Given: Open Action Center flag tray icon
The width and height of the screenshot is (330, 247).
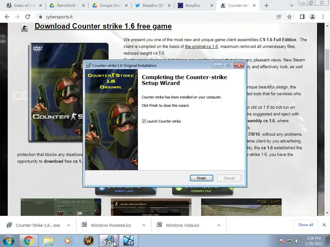Looking at the screenshot, I should pos(282,241).
